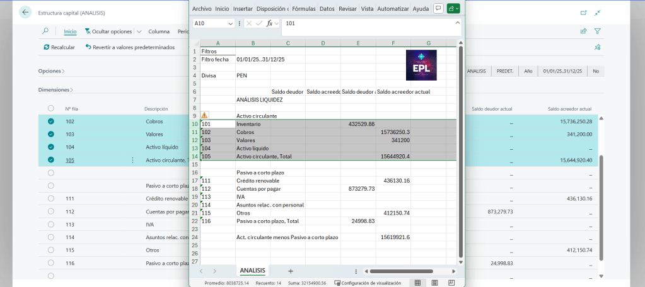Viewport: 645px width, 287px height.
Task: Uncheck the row 102 Cobros checkbox
Action: pos(51,121)
